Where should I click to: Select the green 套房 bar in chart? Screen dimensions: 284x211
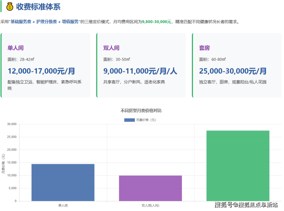pos(238,165)
